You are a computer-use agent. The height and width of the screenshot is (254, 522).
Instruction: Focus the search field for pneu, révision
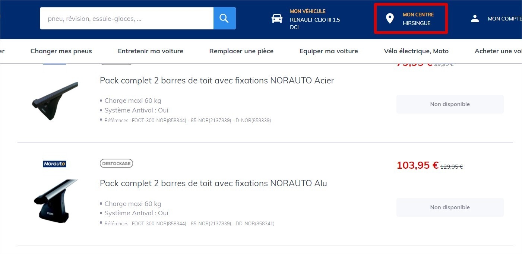[x=127, y=18]
